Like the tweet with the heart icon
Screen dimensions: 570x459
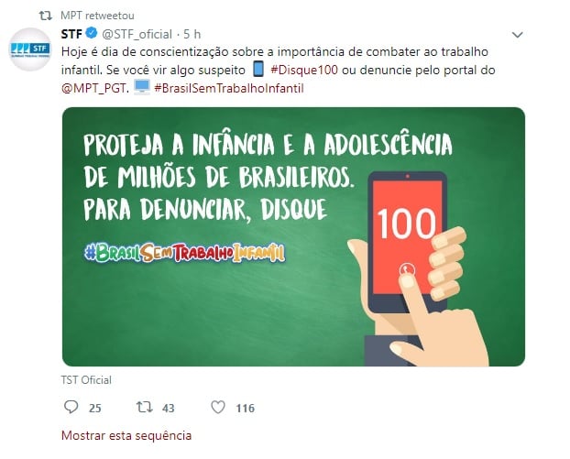[218, 407]
